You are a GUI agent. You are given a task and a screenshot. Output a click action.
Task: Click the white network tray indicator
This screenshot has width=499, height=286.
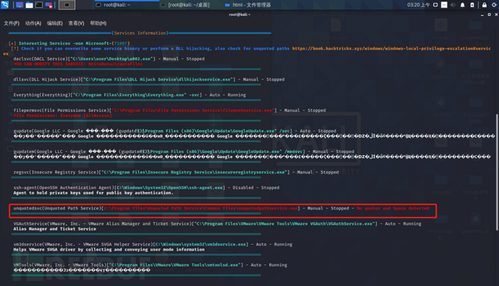tap(444, 5)
